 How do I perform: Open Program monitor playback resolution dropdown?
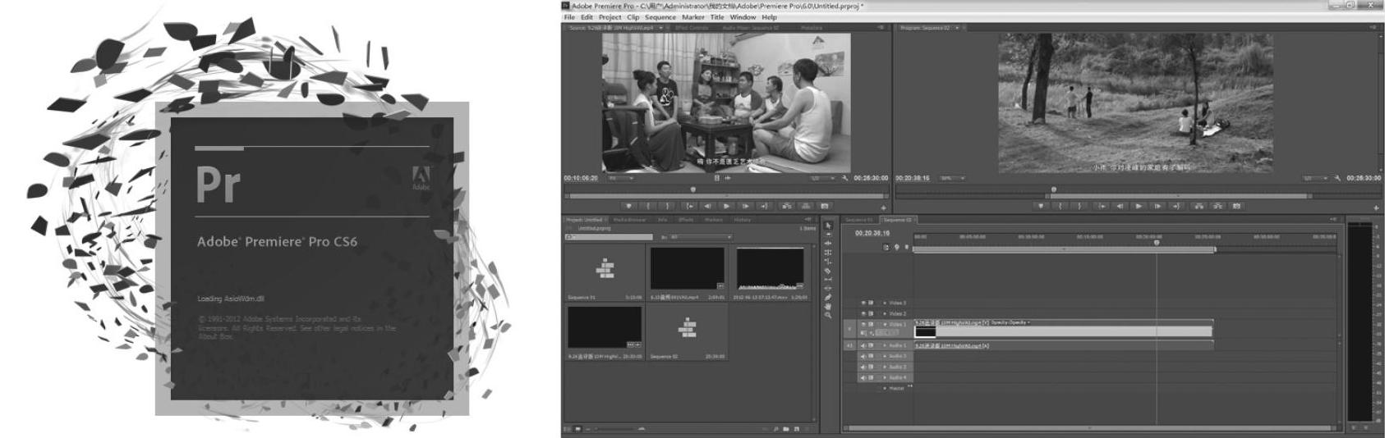[1316, 178]
